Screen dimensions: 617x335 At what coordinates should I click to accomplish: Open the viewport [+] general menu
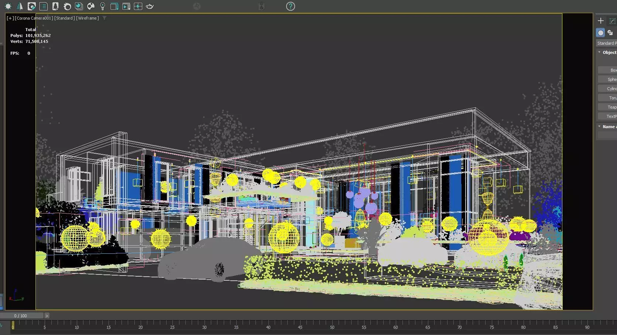[10, 18]
